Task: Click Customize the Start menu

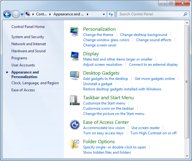Action: click(104, 103)
